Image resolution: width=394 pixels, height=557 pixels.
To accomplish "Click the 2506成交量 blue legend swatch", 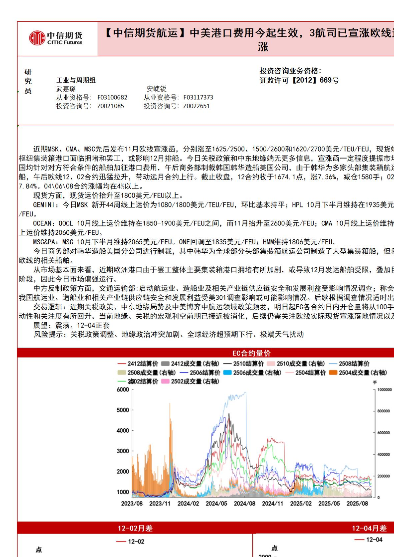I will [x=228, y=373].
